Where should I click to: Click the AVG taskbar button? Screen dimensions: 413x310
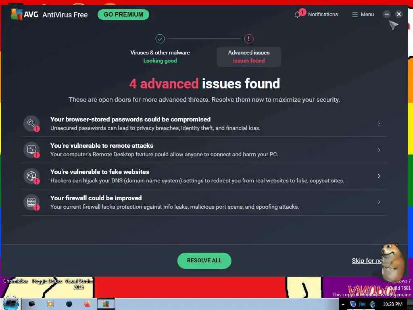(x=106, y=304)
